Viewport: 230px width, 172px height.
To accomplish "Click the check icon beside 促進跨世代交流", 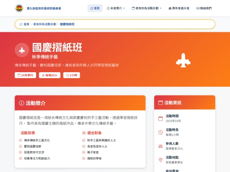I will 20,152.
